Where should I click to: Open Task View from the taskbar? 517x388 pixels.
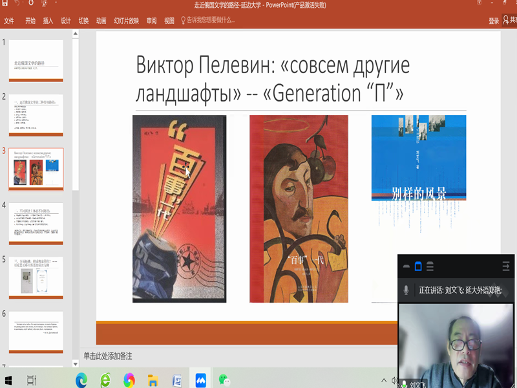32,380
